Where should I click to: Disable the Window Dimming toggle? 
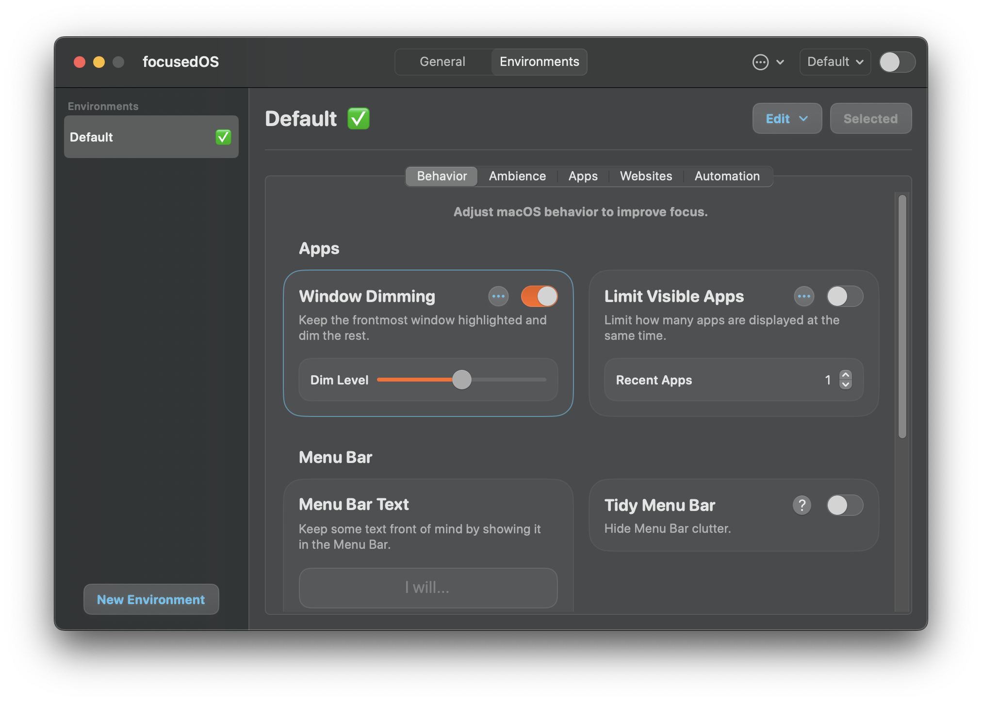539,296
